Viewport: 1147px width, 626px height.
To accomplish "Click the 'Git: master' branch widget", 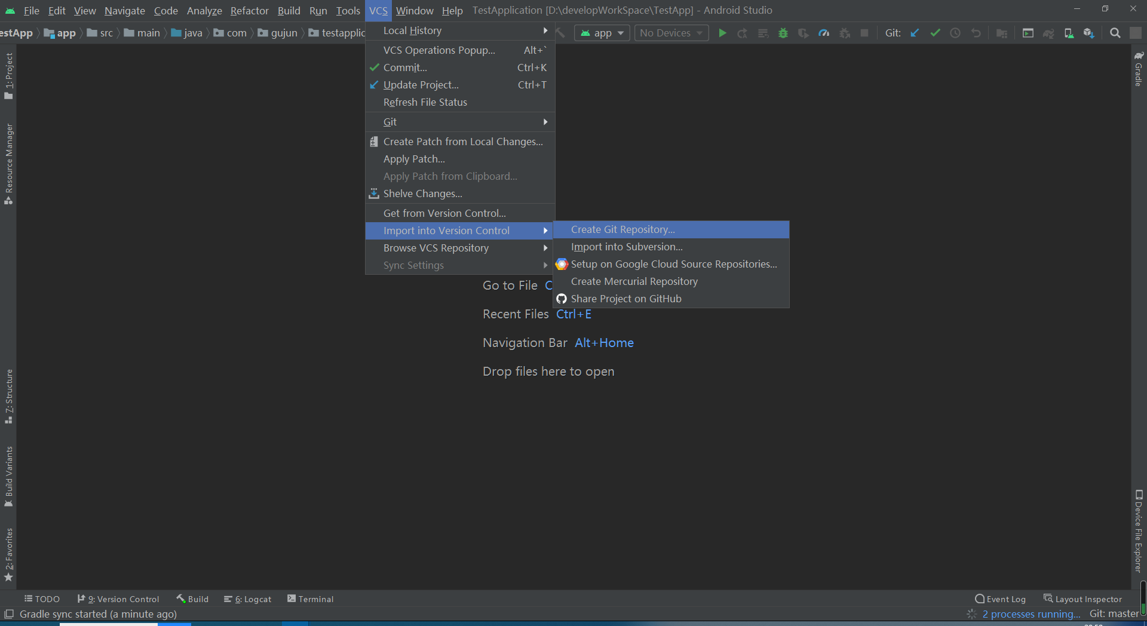I will 1114,614.
